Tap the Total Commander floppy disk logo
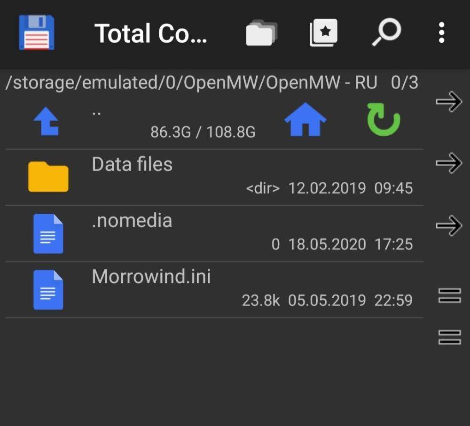Viewport: 470px width, 426px height. tap(37, 33)
